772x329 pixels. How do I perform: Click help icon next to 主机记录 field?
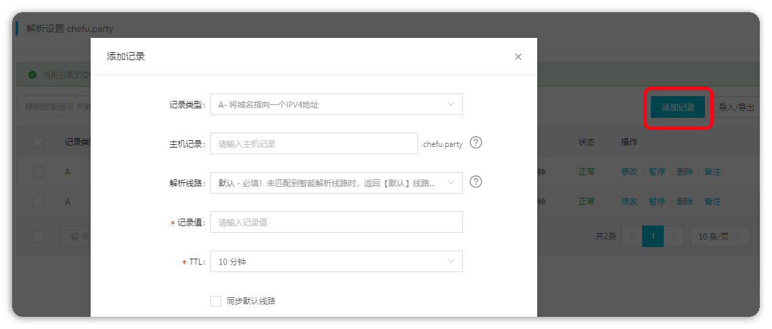476,143
